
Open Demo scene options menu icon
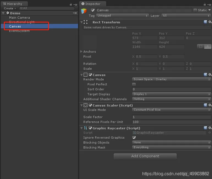(75, 13)
